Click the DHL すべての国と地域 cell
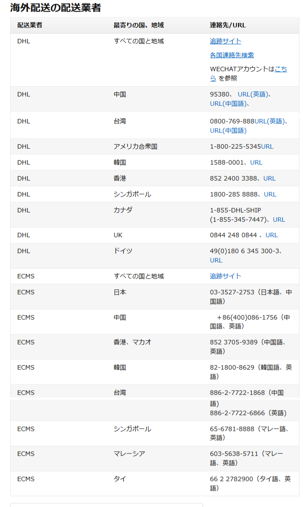The image size is (303, 507). (138, 41)
